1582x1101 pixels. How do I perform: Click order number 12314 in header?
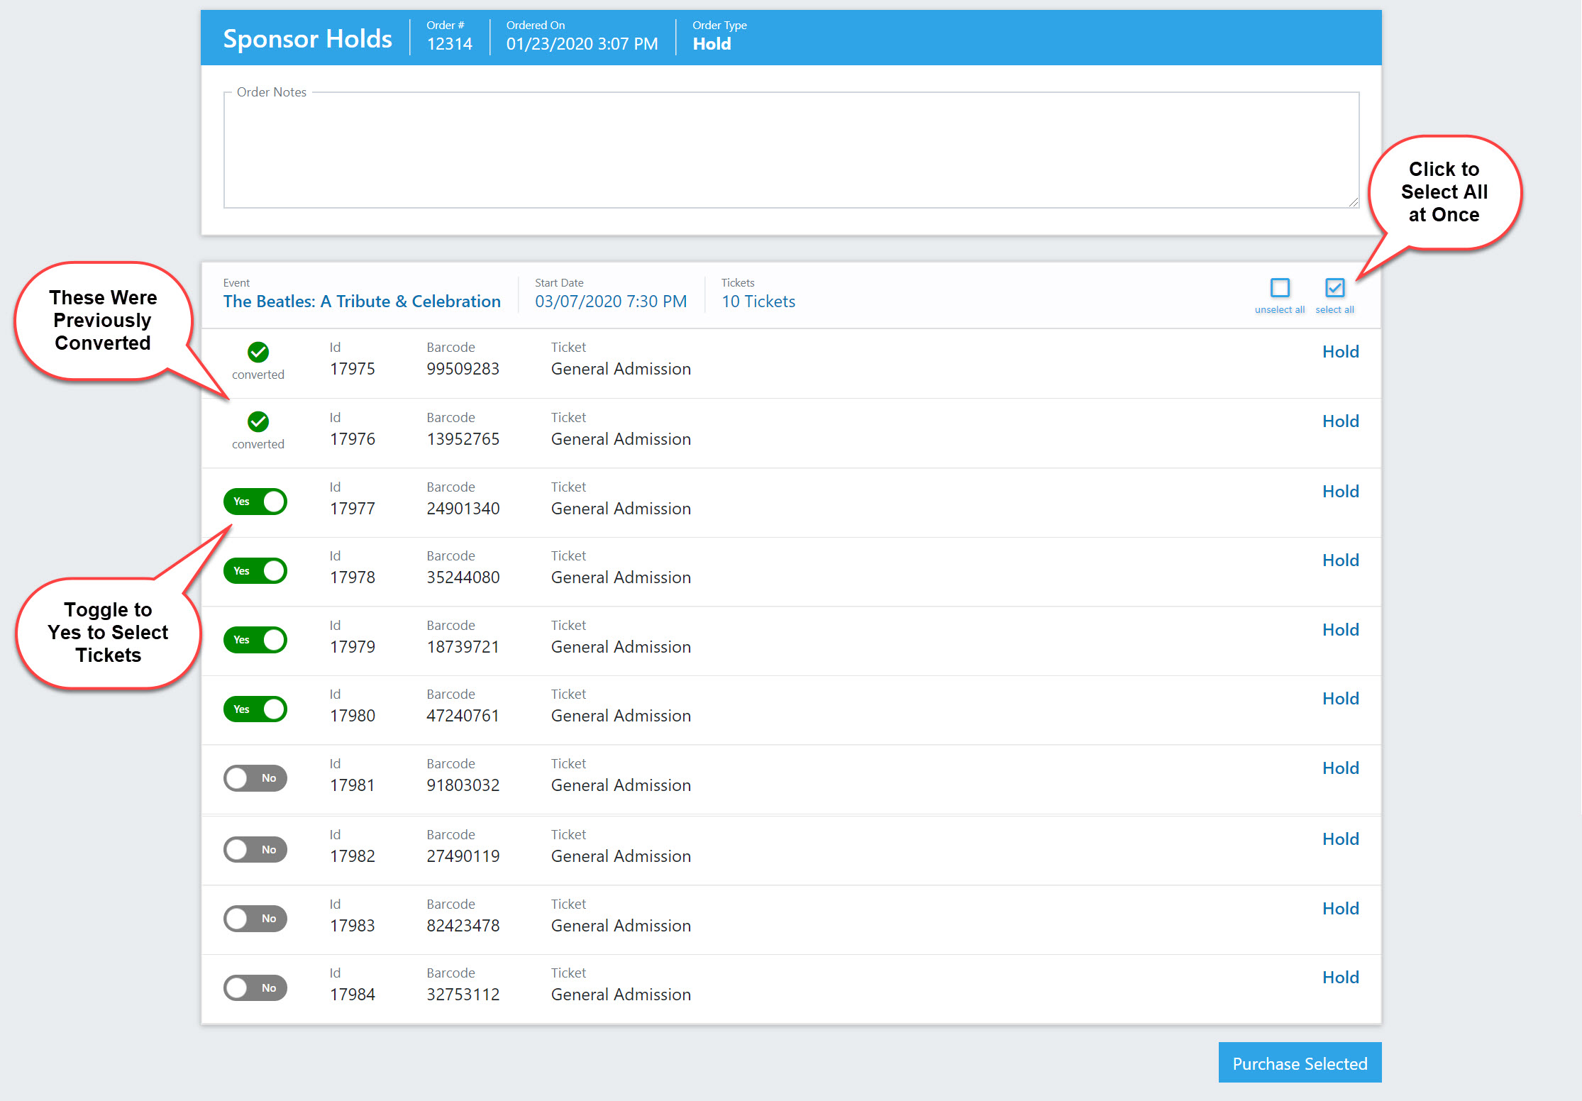449,44
